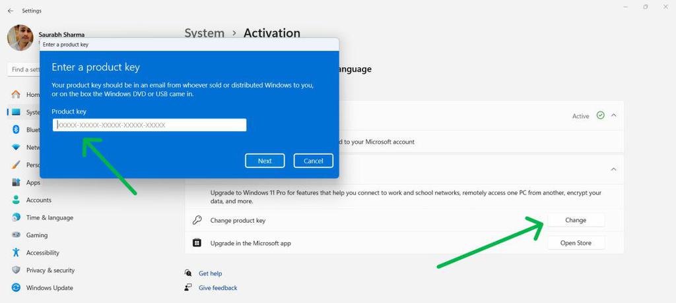
Task: Click the back arrow in Settings
Action: tap(11, 11)
